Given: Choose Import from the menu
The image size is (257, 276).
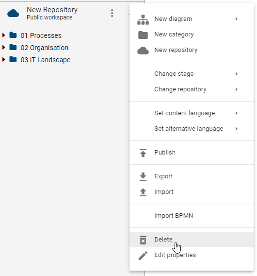Looking at the screenshot, I should point(192,191).
